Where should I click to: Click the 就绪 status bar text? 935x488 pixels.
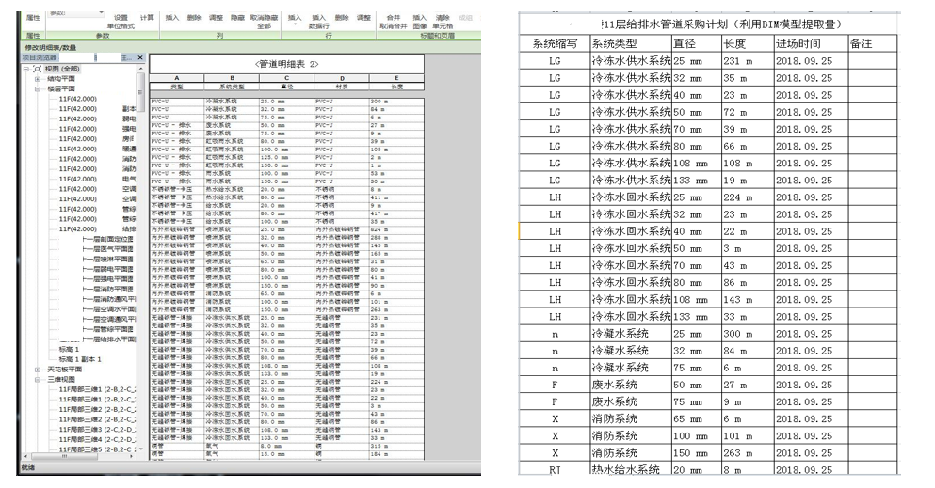coord(28,467)
